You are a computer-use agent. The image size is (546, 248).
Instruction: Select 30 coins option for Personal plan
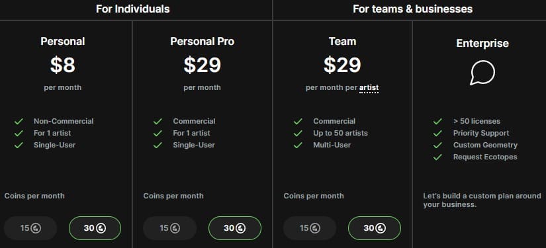[x=95, y=228]
